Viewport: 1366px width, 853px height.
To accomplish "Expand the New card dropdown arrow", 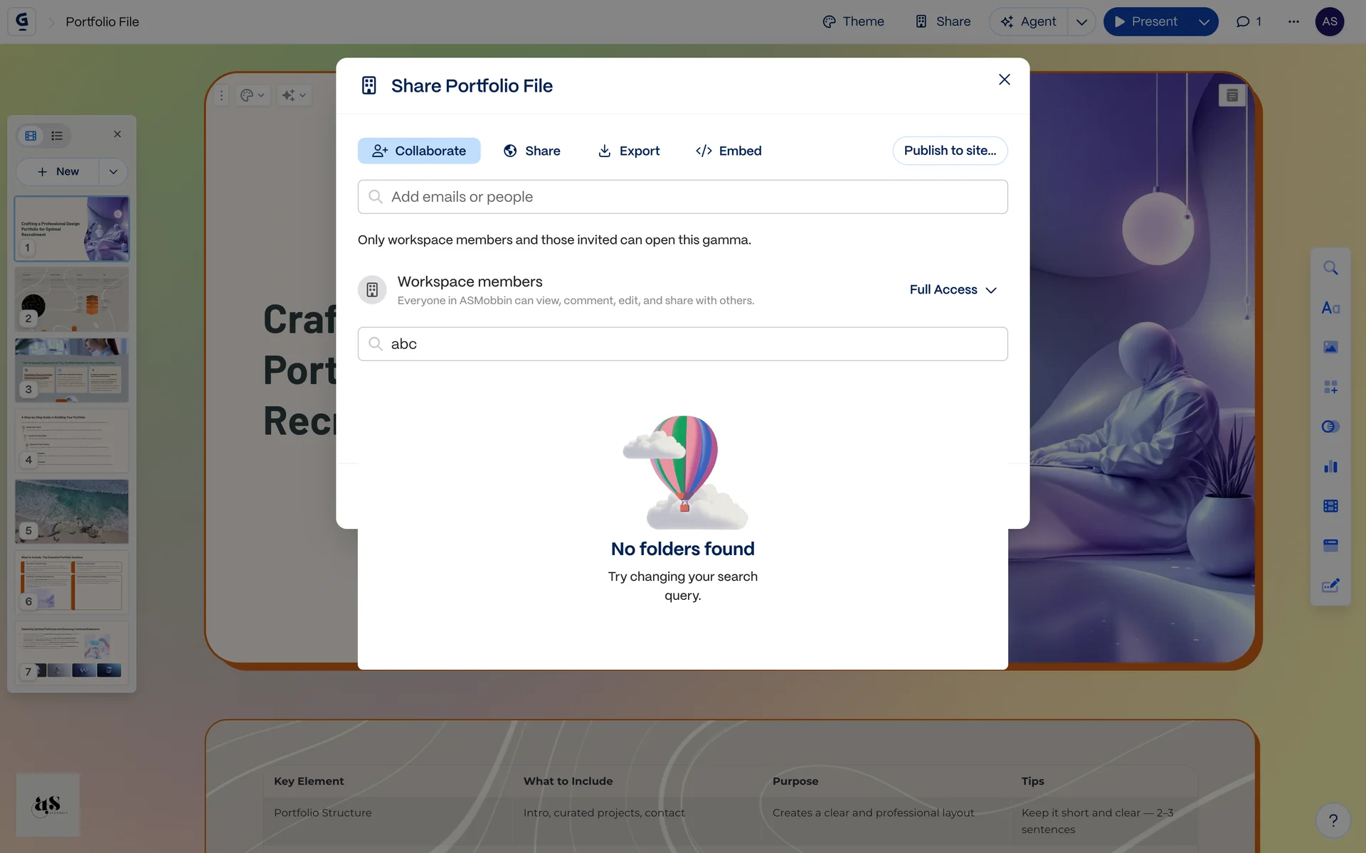I will (x=113, y=172).
